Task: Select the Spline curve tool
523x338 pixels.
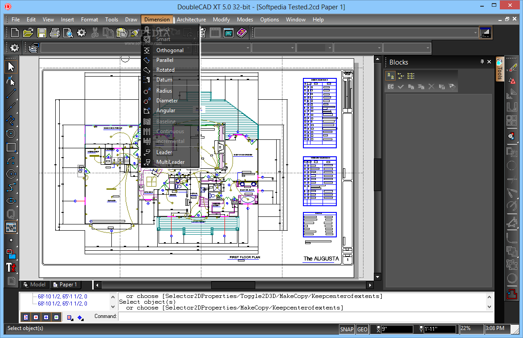Action: (11, 187)
